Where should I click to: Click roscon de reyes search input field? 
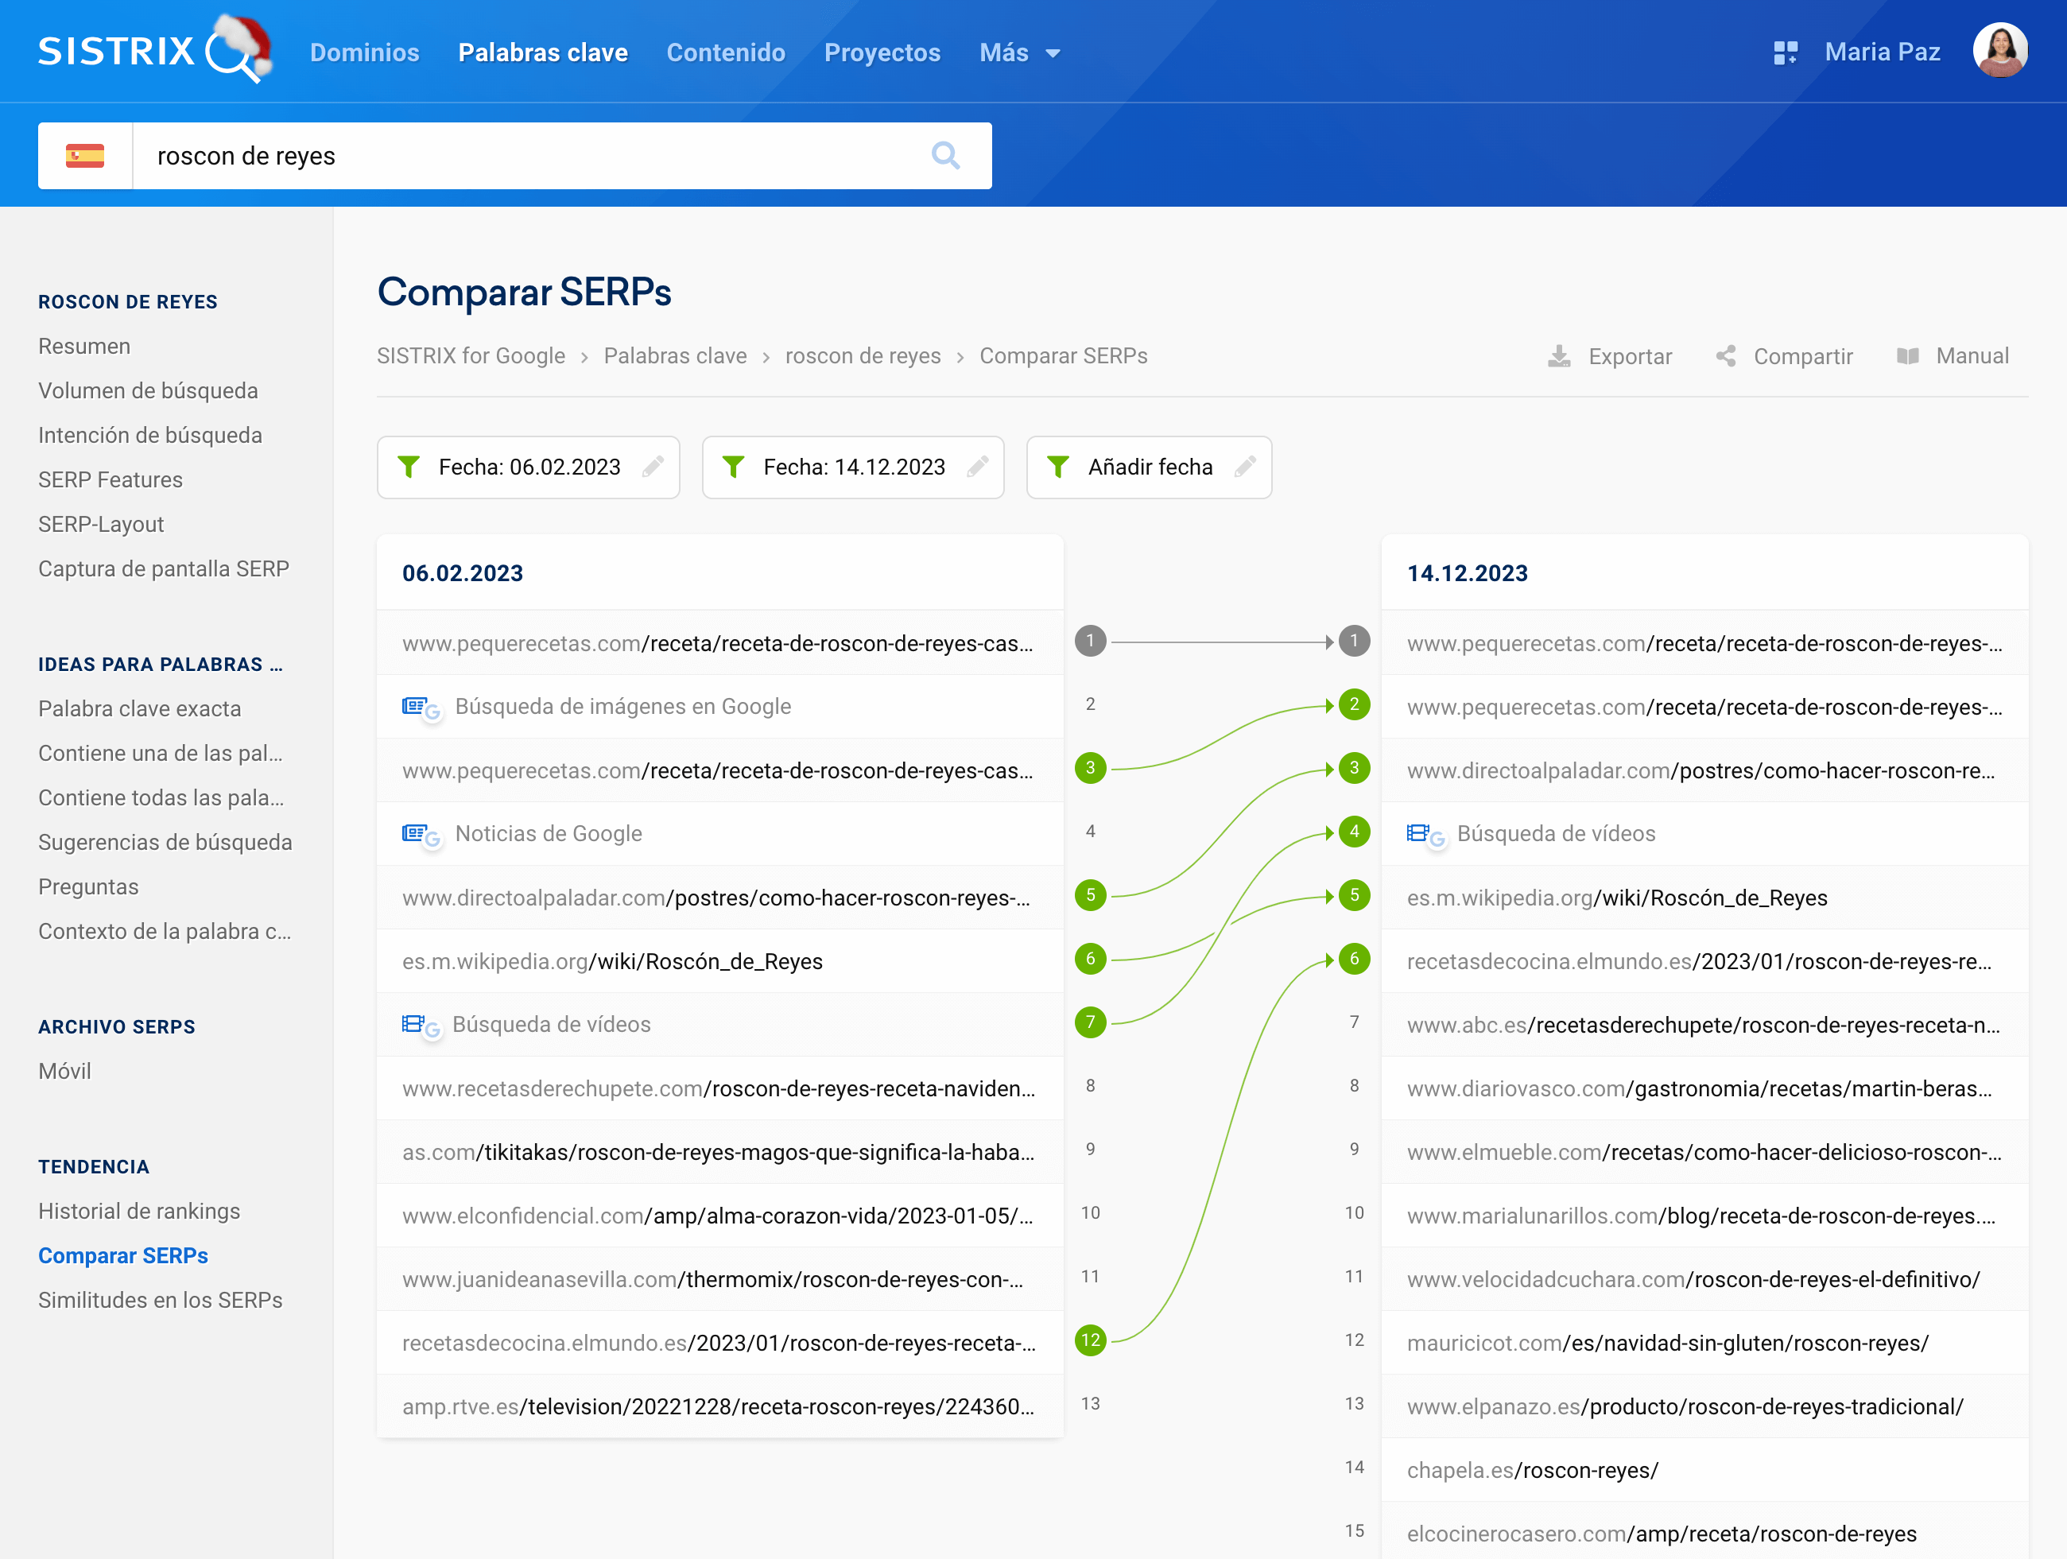pos(523,155)
